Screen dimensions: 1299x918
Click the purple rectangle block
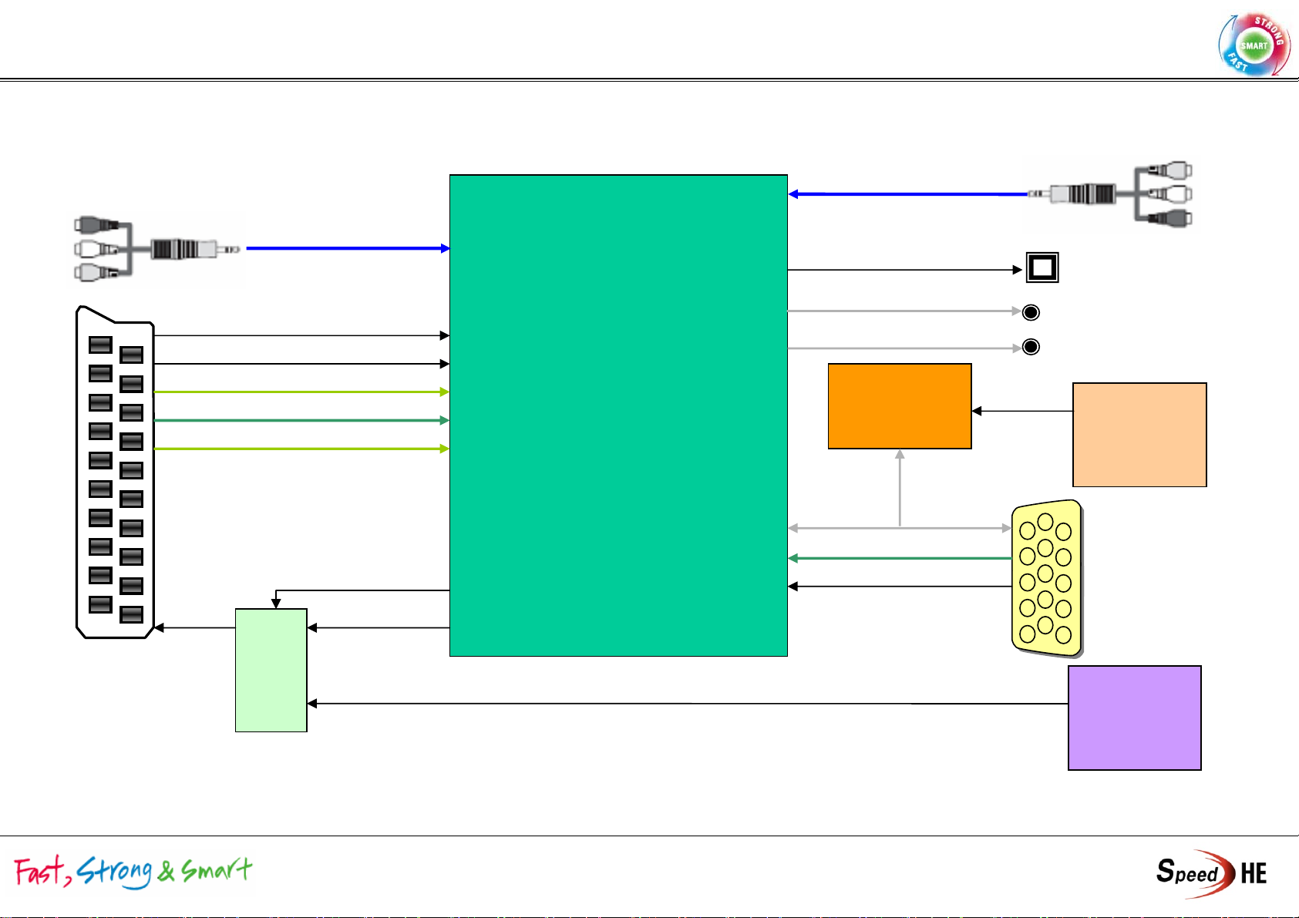[1134, 718]
